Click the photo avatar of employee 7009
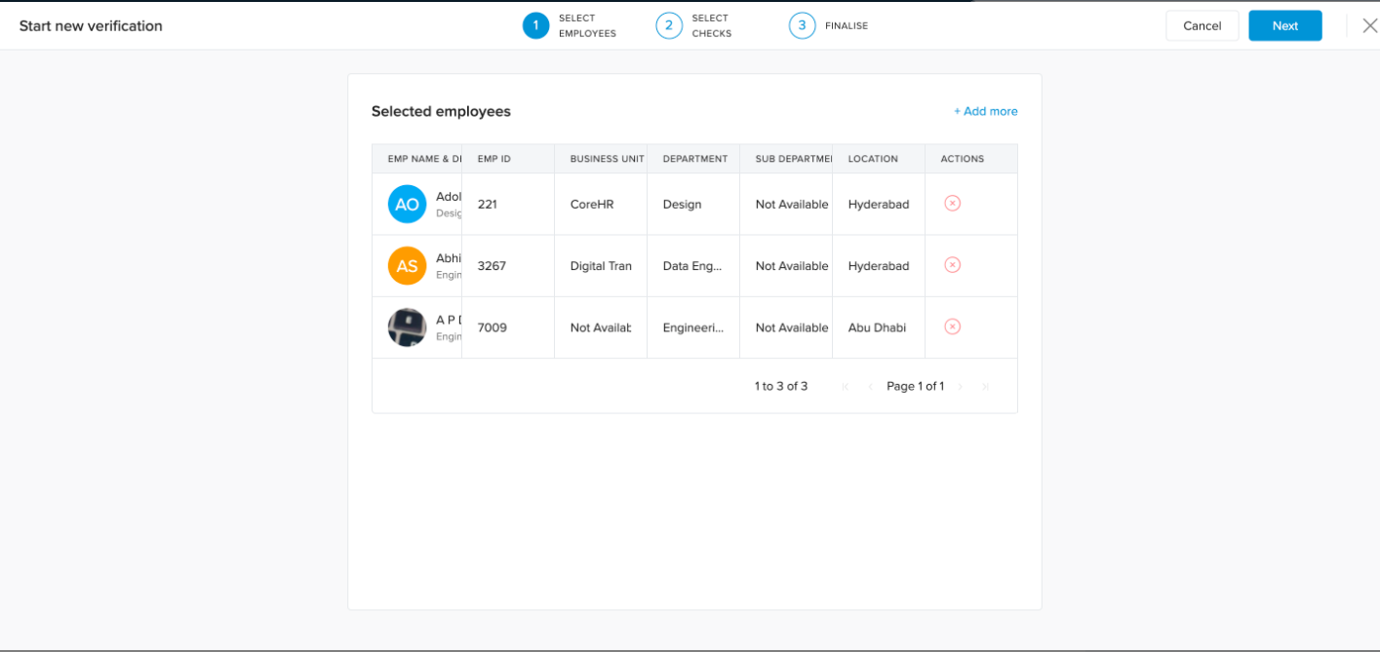This screenshot has width=1380, height=652. [407, 327]
